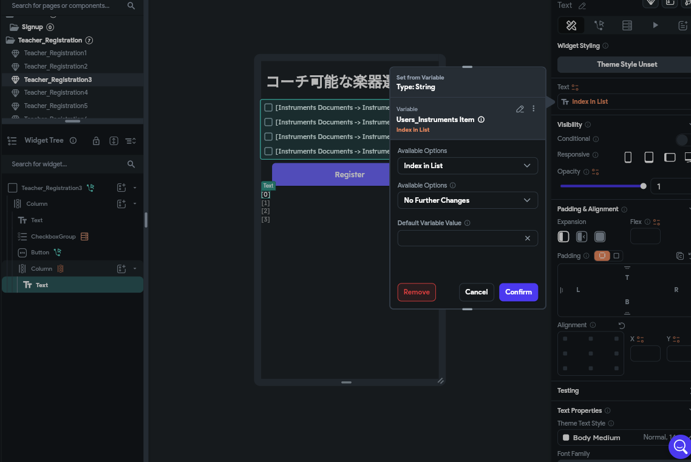
Task: Click the Remove button
Action: [x=417, y=292]
